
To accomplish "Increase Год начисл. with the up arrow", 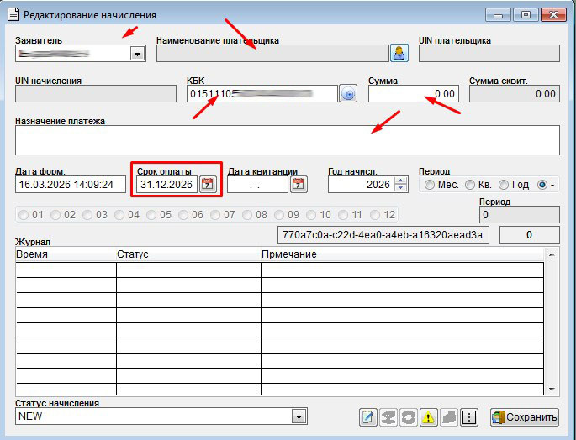I will pyautogui.click(x=400, y=180).
